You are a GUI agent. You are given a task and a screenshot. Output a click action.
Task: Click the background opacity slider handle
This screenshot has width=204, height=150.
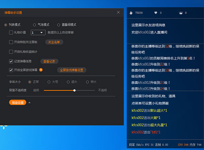point(74,90)
